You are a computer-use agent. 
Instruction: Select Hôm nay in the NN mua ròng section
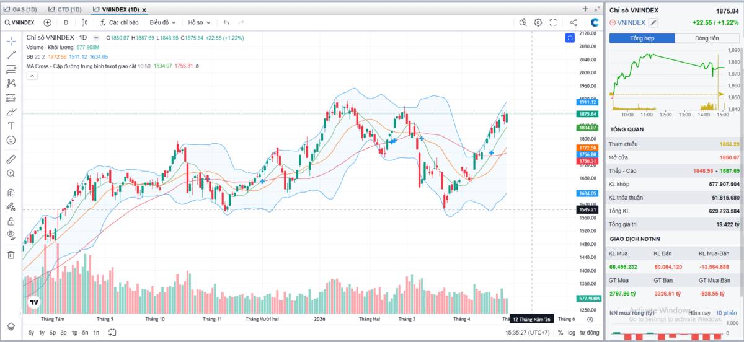(x=699, y=313)
